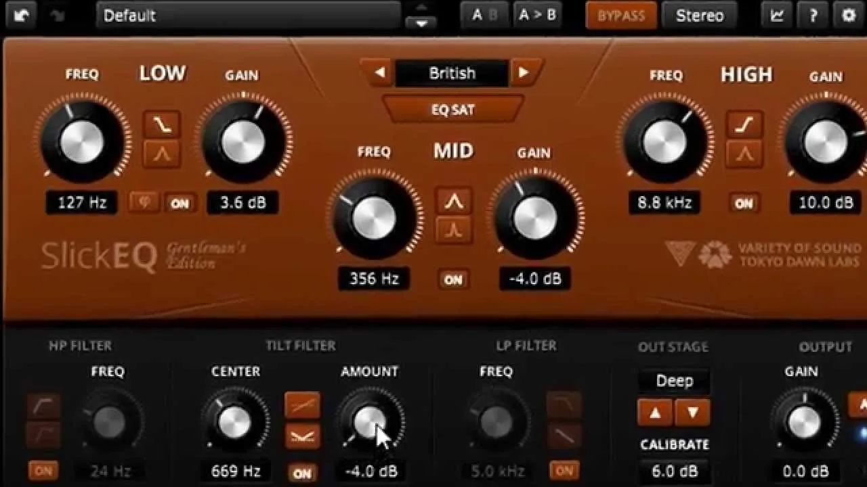Click the A > B copy button
Screen dimensions: 867x487
[536, 15]
